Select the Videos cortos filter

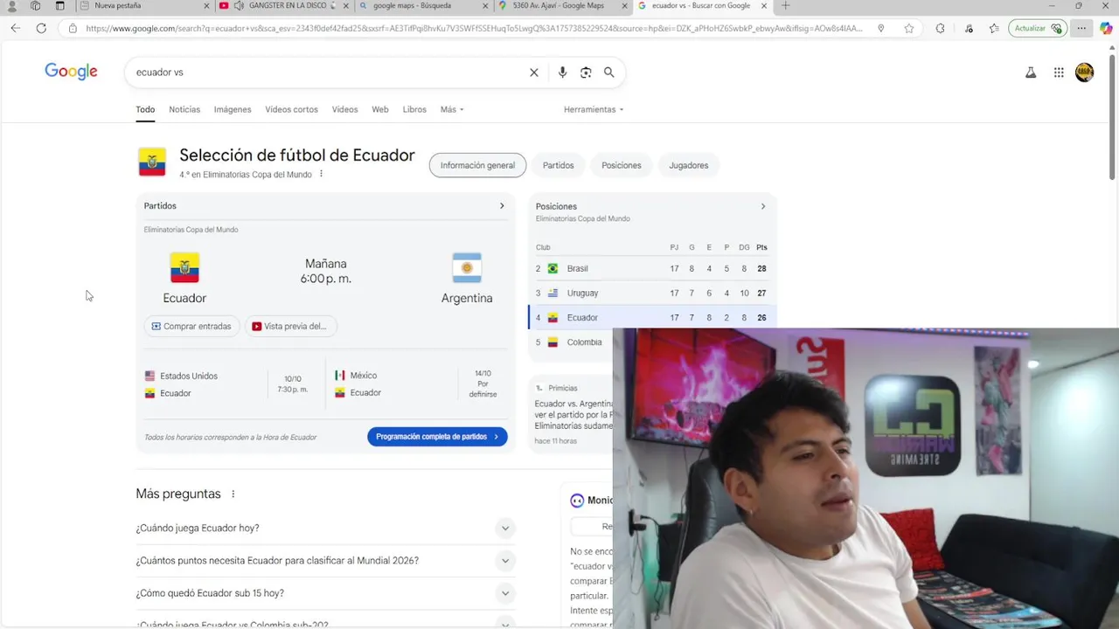(292, 109)
